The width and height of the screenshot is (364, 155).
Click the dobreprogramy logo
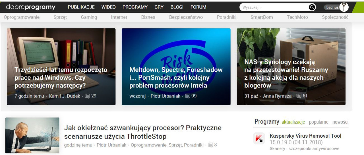click(x=30, y=7)
